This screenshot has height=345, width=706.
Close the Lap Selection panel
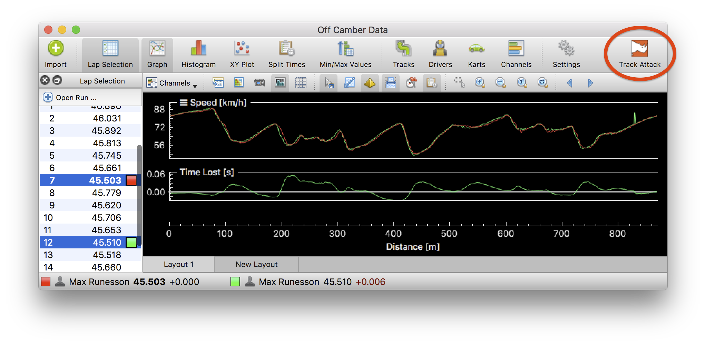point(45,80)
